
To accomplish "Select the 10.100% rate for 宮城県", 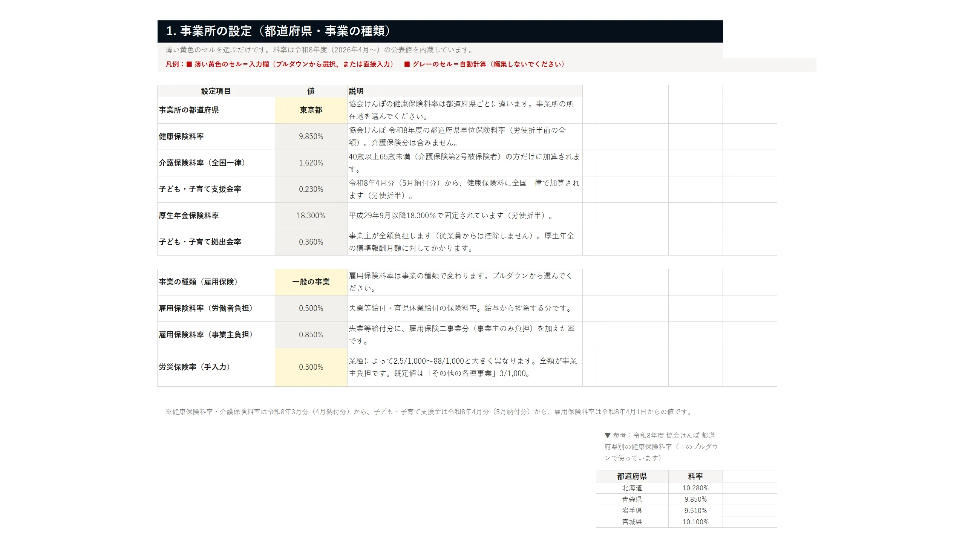I will pos(695,522).
